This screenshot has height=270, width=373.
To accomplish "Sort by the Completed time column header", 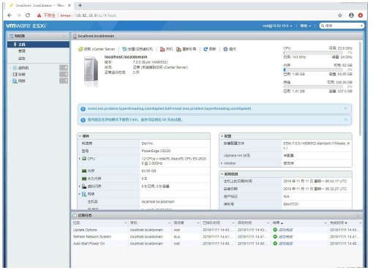I will point(338,222).
